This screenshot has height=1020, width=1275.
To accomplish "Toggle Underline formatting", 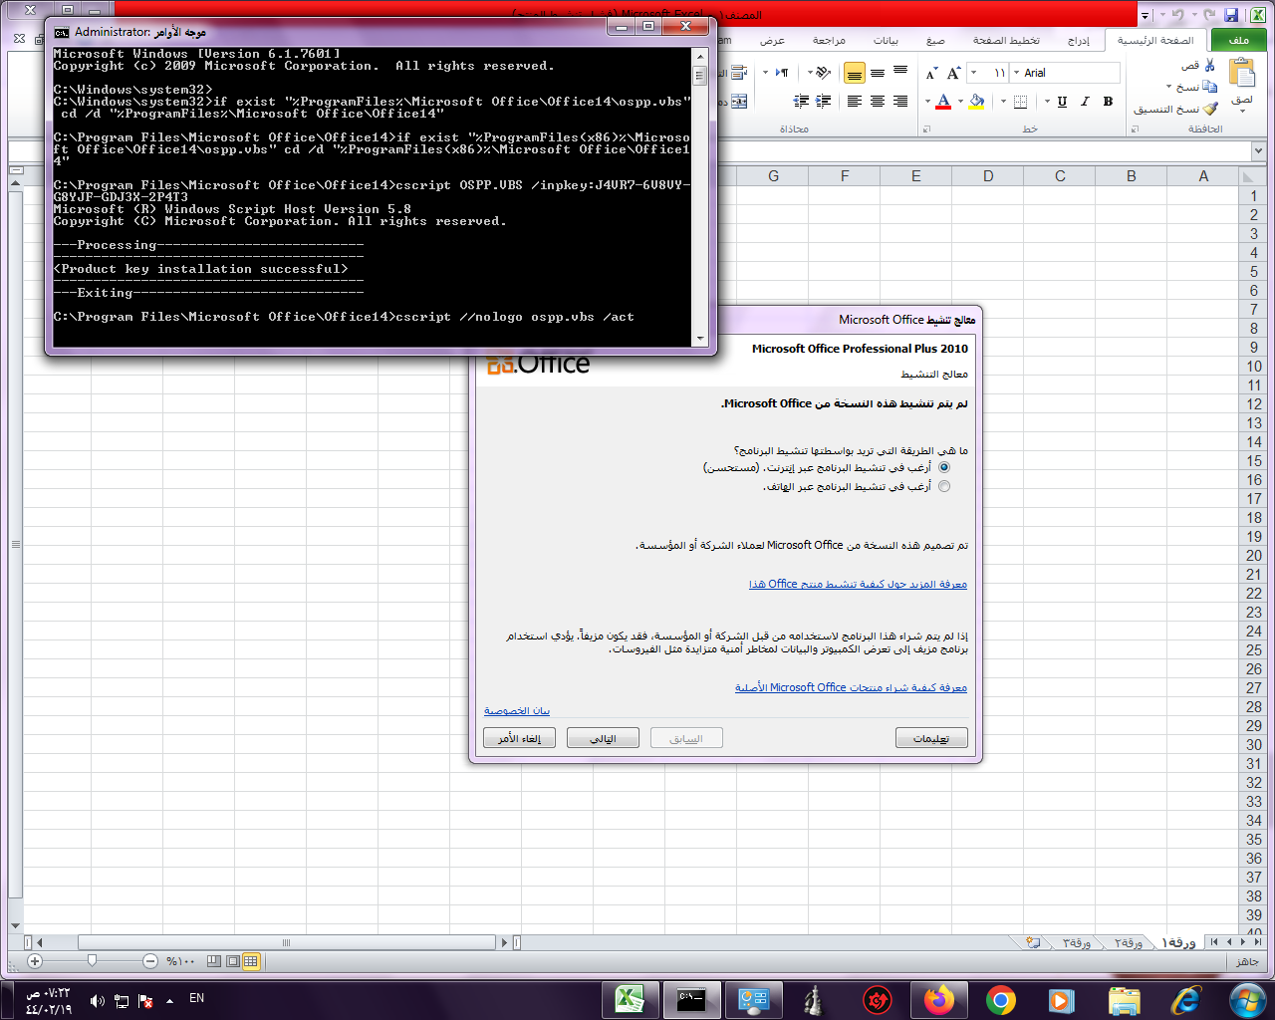I will click(1062, 102).
